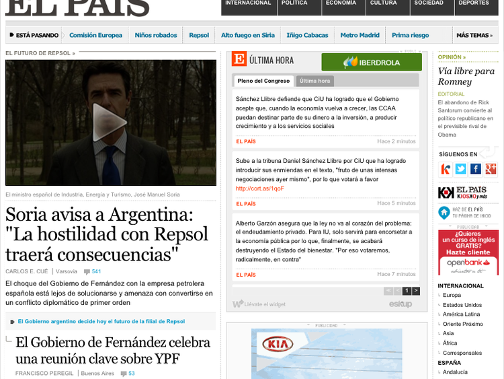The image size is (504, 379).
Task: Click the El País masthead logo
Action: (x=77, y=7)
